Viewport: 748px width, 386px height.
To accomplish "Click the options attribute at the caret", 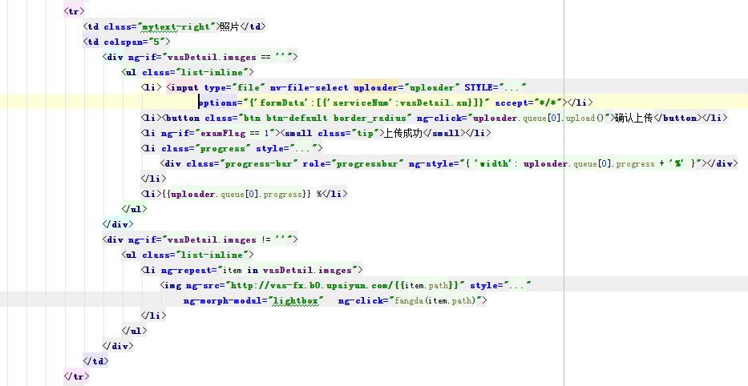I will tap(217, 103).
